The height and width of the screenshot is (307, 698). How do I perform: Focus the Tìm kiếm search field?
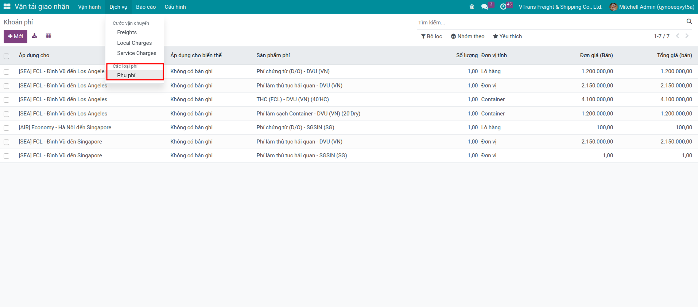[547, 23]
